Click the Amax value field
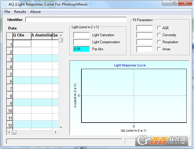Viewport: 194px width, 149px height. click(x=145, y=49)
